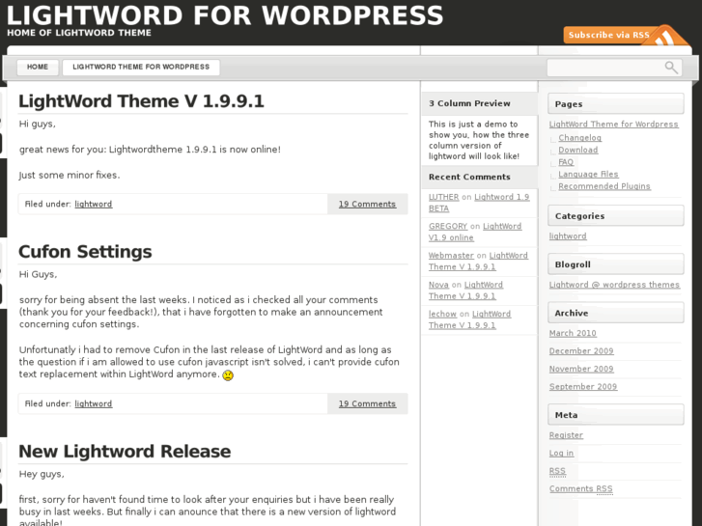Click commenter Nova link

point(438,285)
